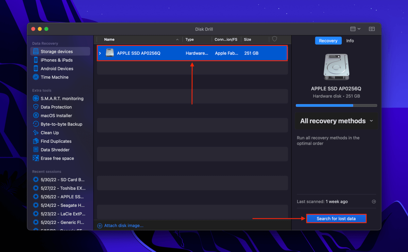The width and height of the screenshot is (408, 252).
Task: Click APPLE SSD row disk icon
Action: (x=109, y=53)
